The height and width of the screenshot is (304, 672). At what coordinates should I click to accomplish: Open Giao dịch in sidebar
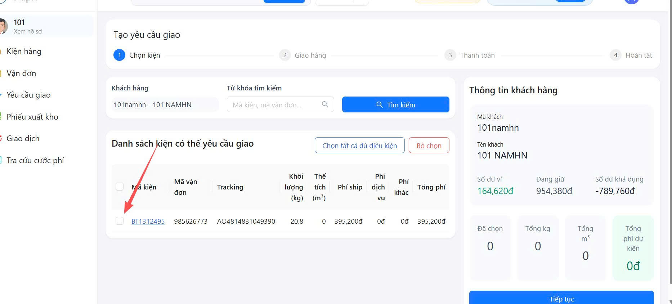click(23, 138)
